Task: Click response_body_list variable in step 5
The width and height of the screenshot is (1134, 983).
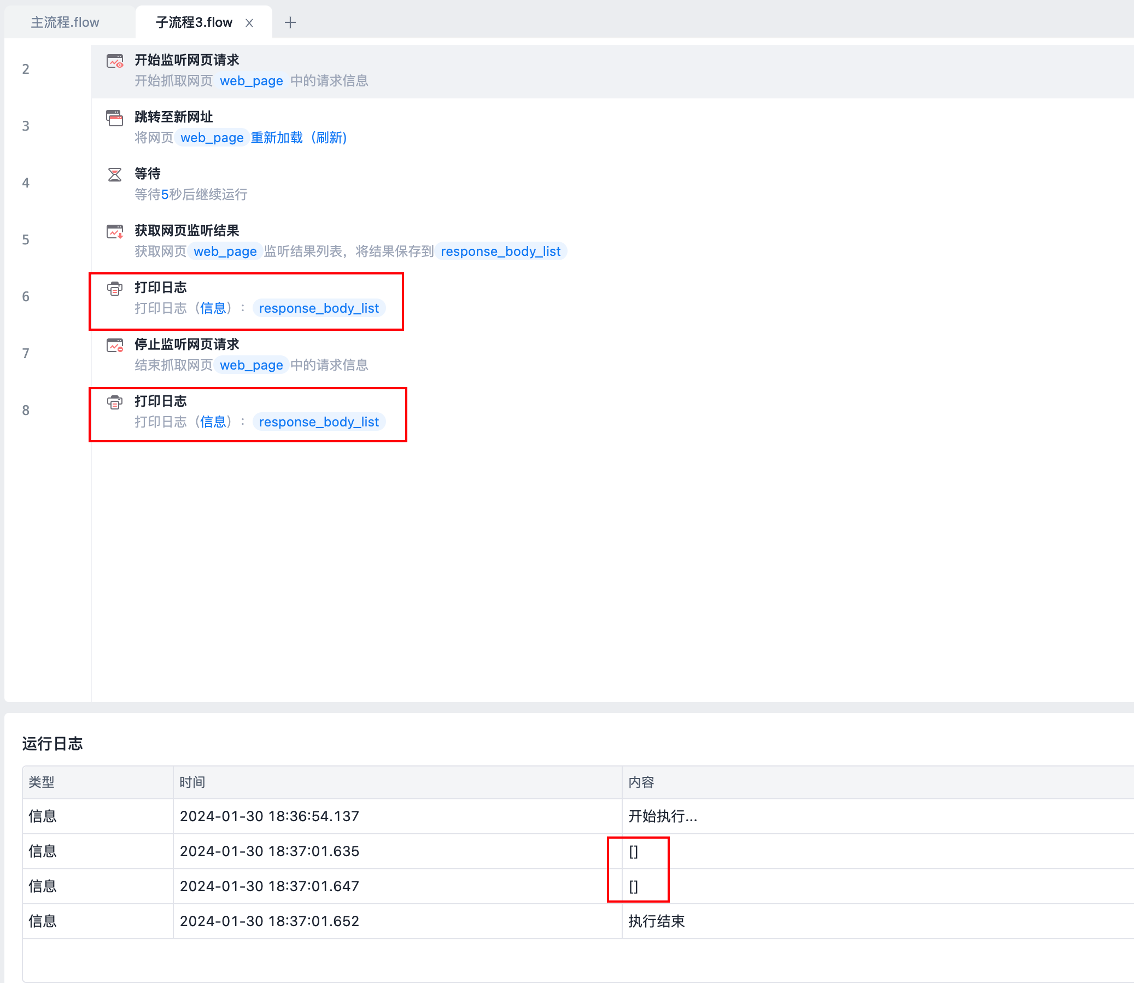Action: [x=500, y=251]
